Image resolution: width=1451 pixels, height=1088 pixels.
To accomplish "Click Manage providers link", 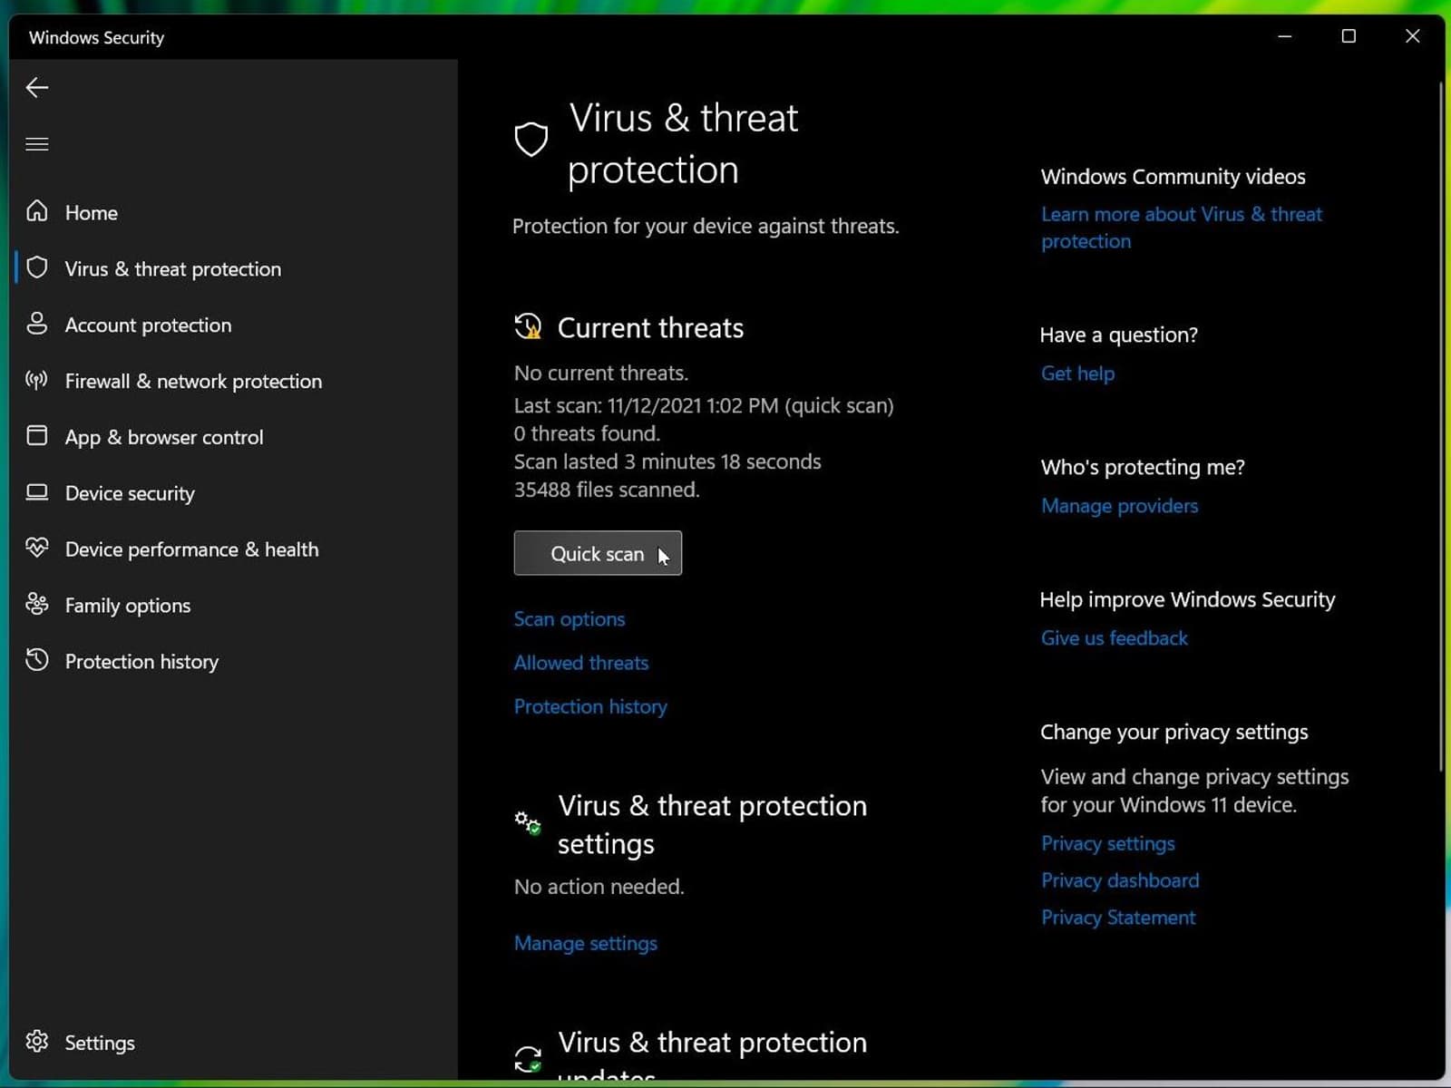I will click(1120, 506).
